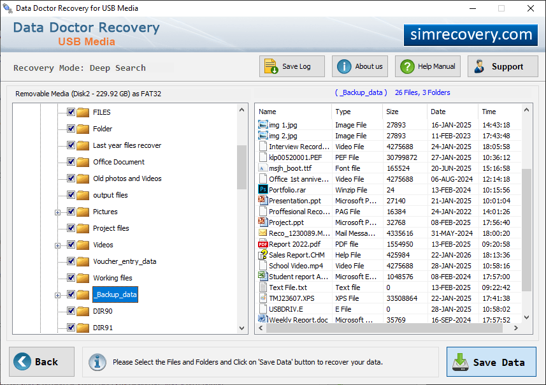Click the TMJ23607.XPS file icon

263,298
